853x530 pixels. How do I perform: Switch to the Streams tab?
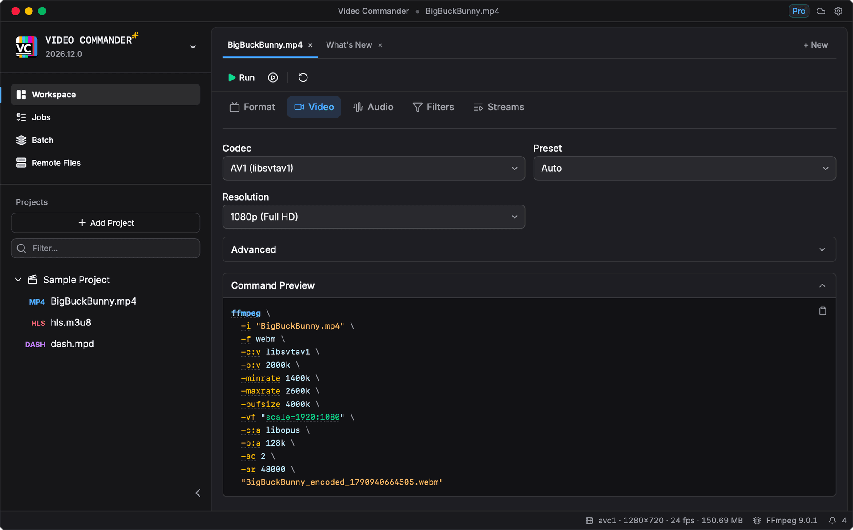click(x=499, y=107)
